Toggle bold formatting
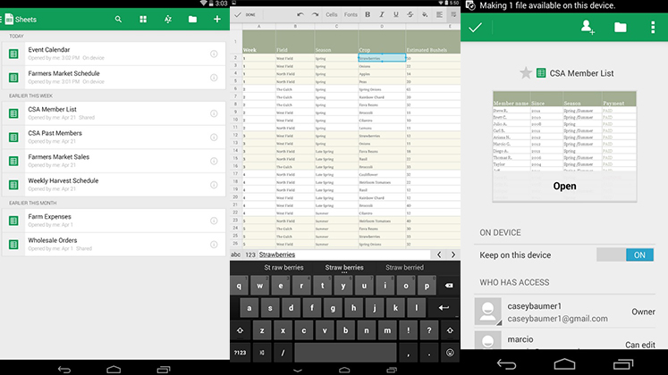 pos(368,14)
